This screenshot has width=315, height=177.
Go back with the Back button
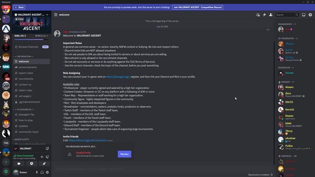pos(19,7)
